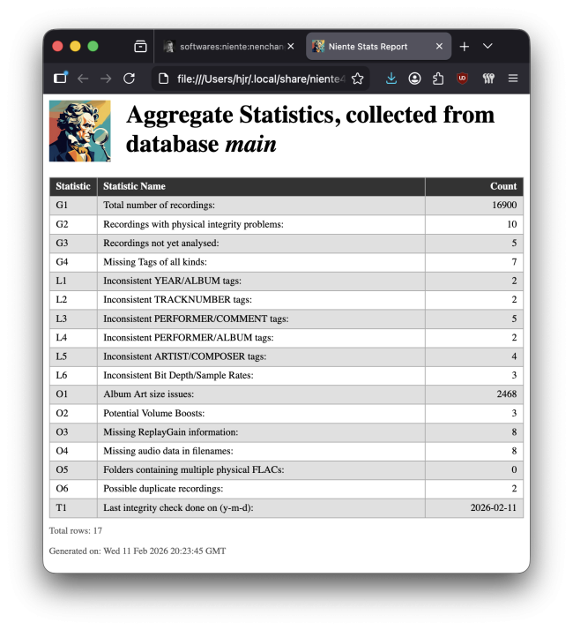This screenshot has width=573, height=630.
Task: Open the hamburger application menu
Action: [x=512, y=79]
